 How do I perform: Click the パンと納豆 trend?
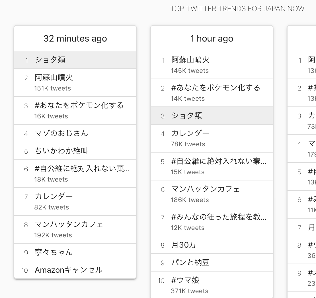pos(212,262)
